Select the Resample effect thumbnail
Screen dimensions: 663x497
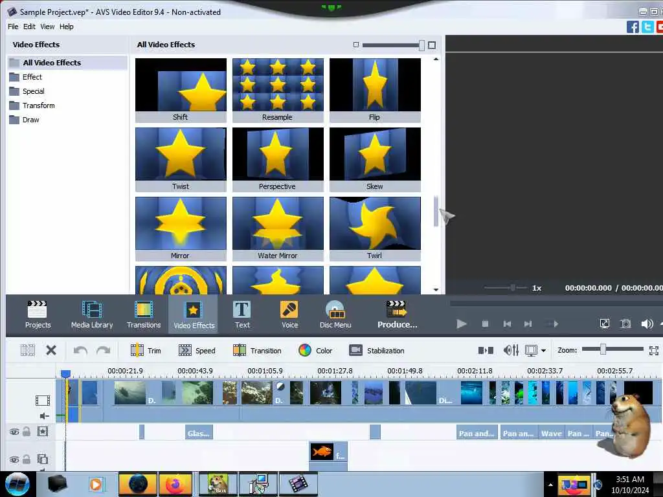[278, 90]
